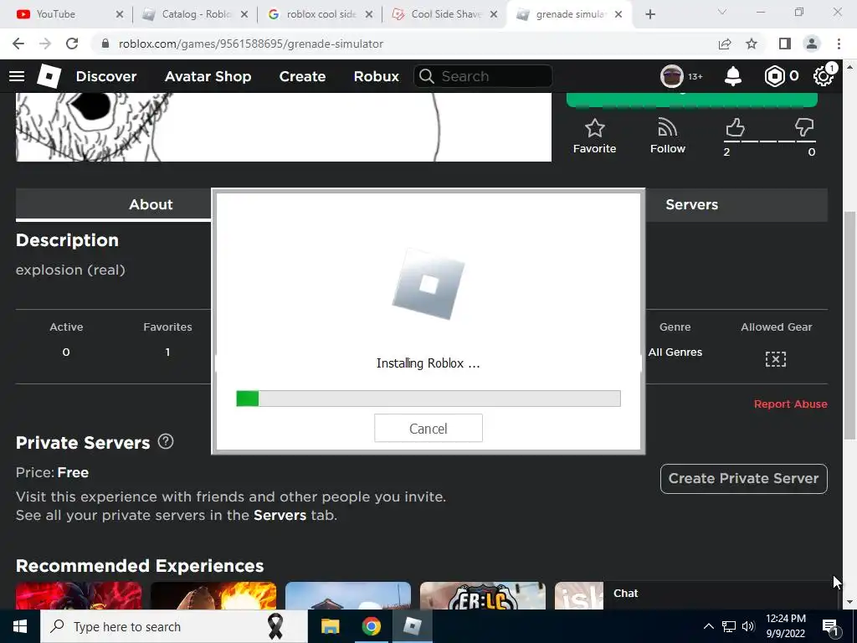Close the YouTube tab
The width and height of the screenshot is (857, 643).
(120, 15)
